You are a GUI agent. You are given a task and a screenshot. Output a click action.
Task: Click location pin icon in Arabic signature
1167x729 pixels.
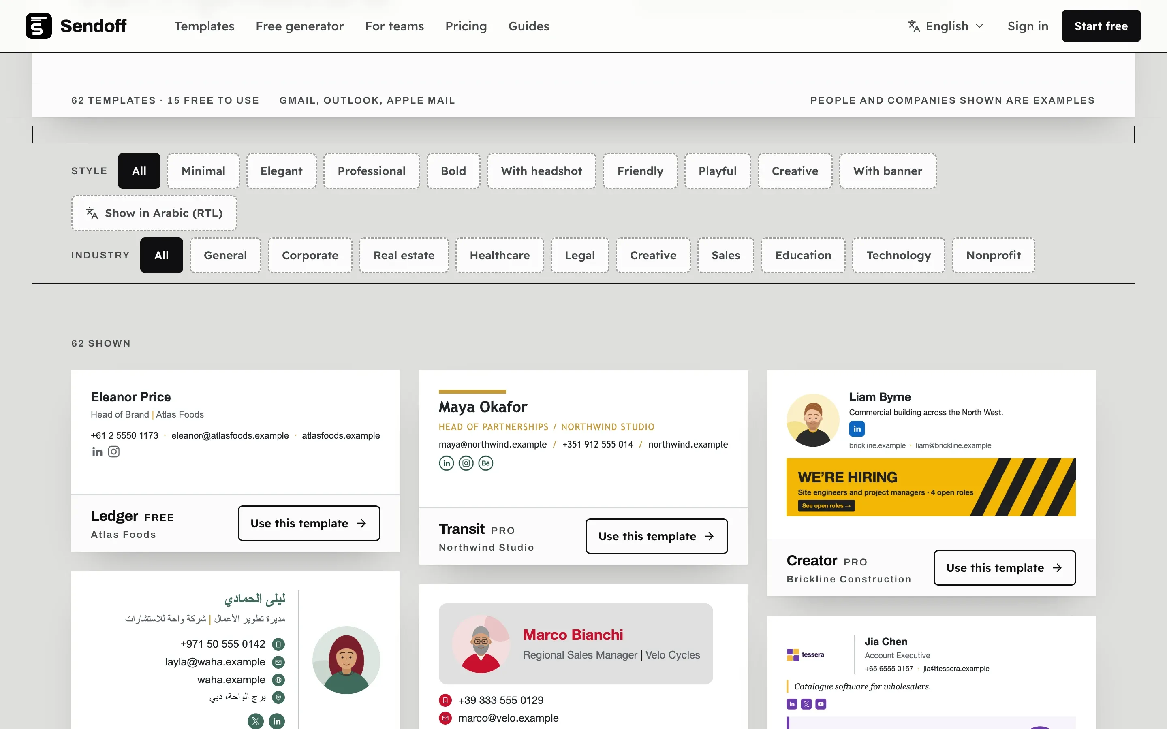click(x=278, y=697)
